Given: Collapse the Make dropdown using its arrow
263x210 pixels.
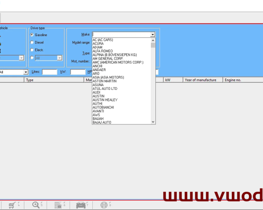Looking at the screenshot, I should pyautogui.click(x=153, y=34).
